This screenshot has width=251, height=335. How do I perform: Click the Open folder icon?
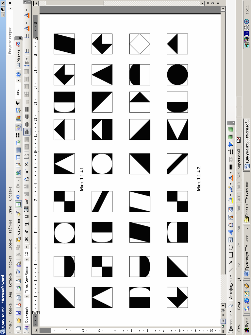click(x=18, y=321)
